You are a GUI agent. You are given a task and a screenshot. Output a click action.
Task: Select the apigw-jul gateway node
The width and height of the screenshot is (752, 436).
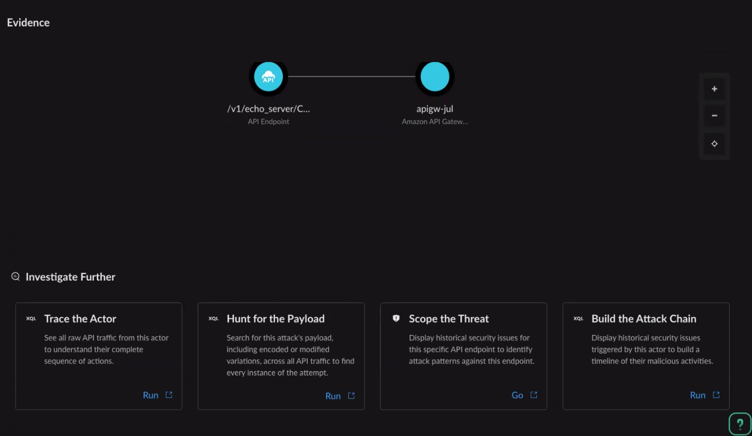pyautogui.click(x=435, y=77)
